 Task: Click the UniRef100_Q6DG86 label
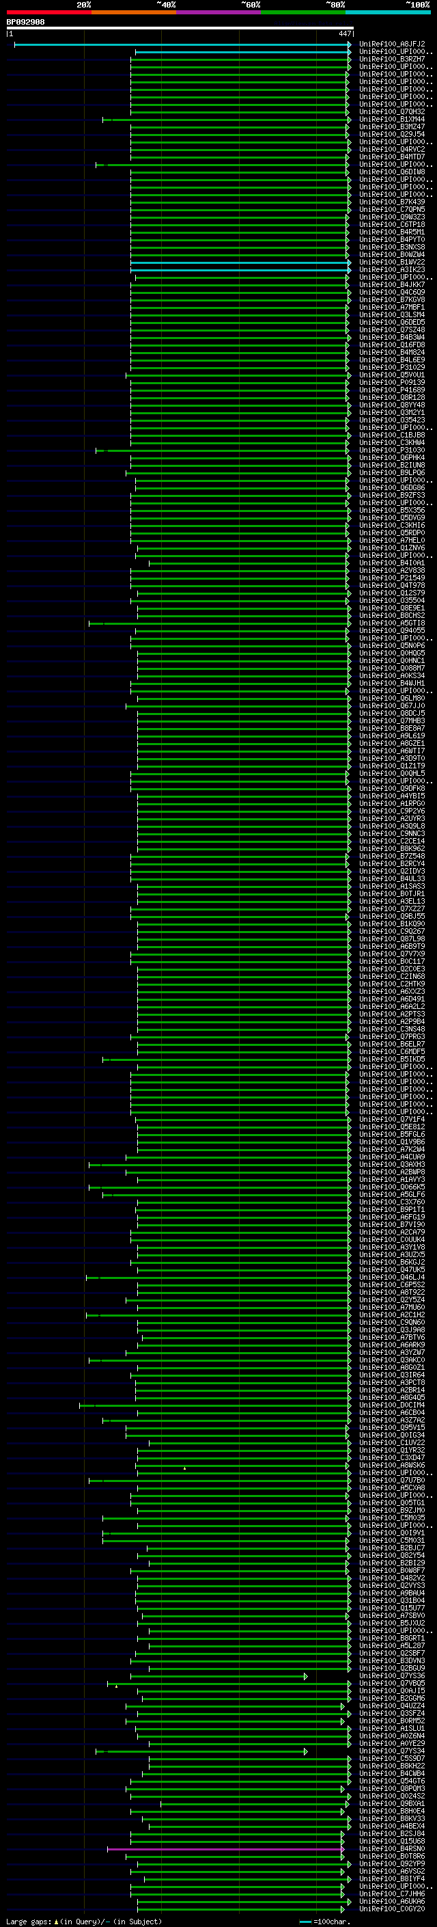[392, 488]
